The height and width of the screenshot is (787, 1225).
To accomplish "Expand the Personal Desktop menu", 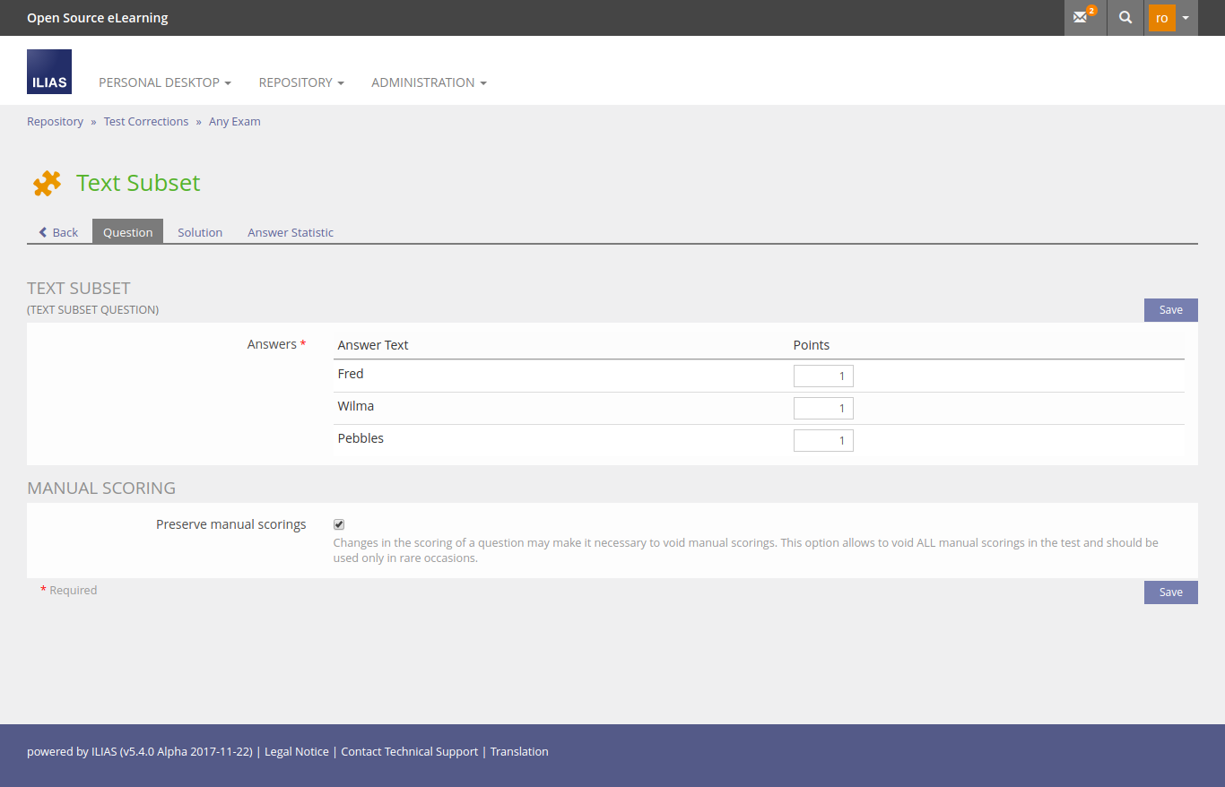I will pos(165,82).
